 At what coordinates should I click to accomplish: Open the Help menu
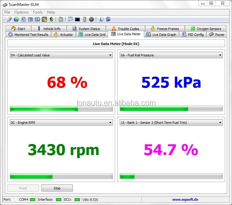click(x=51, y=12)
